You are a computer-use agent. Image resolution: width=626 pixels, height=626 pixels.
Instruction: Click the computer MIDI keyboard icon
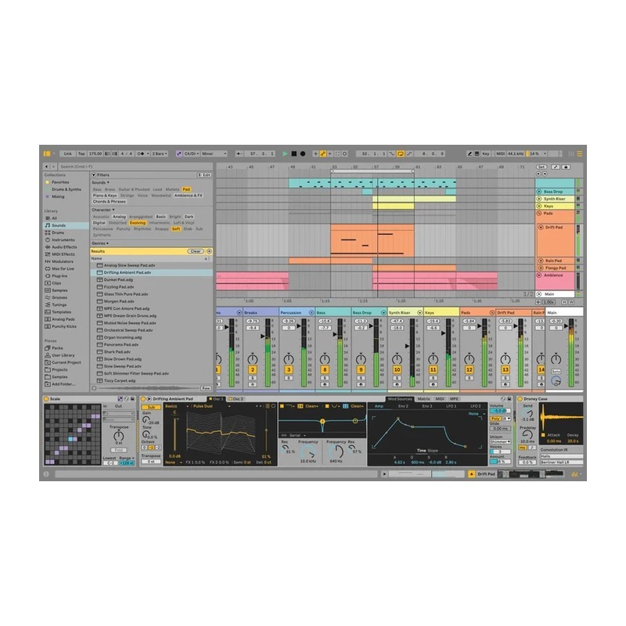pos(477,153)
